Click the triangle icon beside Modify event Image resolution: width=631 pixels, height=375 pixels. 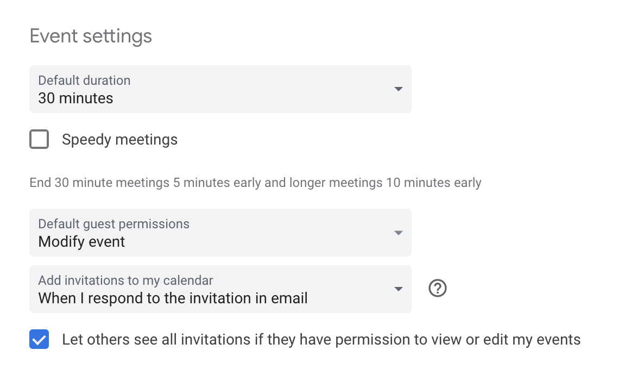coord(398,233)
